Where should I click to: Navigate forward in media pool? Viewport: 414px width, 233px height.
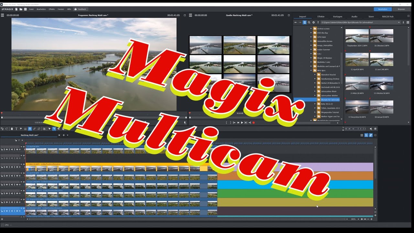coord(300,22)
